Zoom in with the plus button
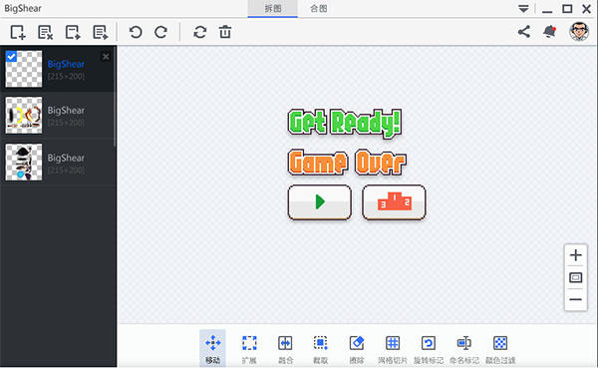Viewport: 598px width, 368px height. [x=575, y=255]
